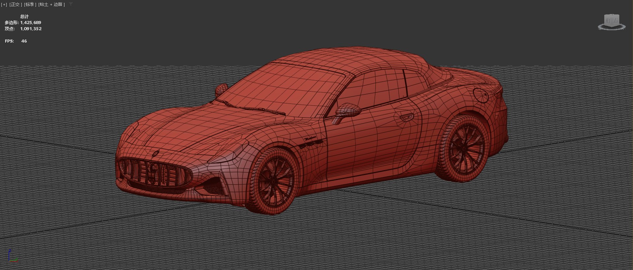Click the 总计 statistics header
The image size is (633, 270).
(24, 16)
